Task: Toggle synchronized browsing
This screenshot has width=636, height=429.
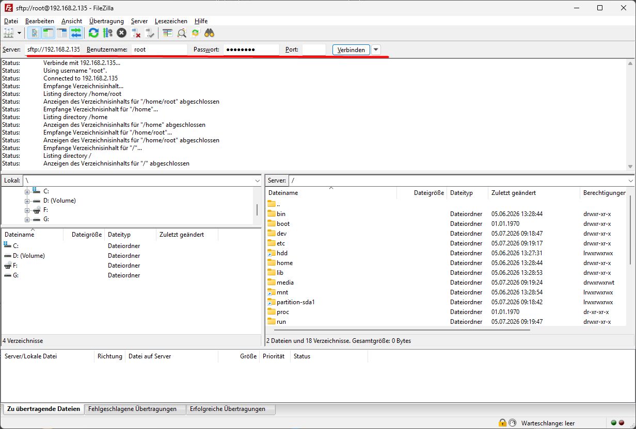Action: 195,33
